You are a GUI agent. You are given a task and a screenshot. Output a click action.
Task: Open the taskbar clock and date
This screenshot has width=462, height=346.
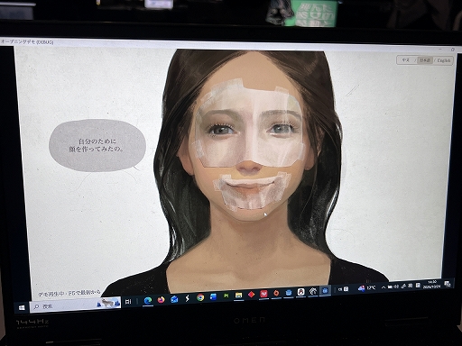click(x=431, y=285)
